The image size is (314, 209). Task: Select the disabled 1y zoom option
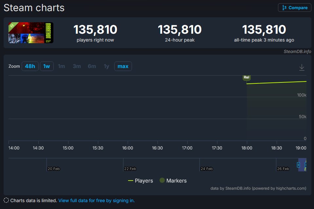(x=106, y=66)
